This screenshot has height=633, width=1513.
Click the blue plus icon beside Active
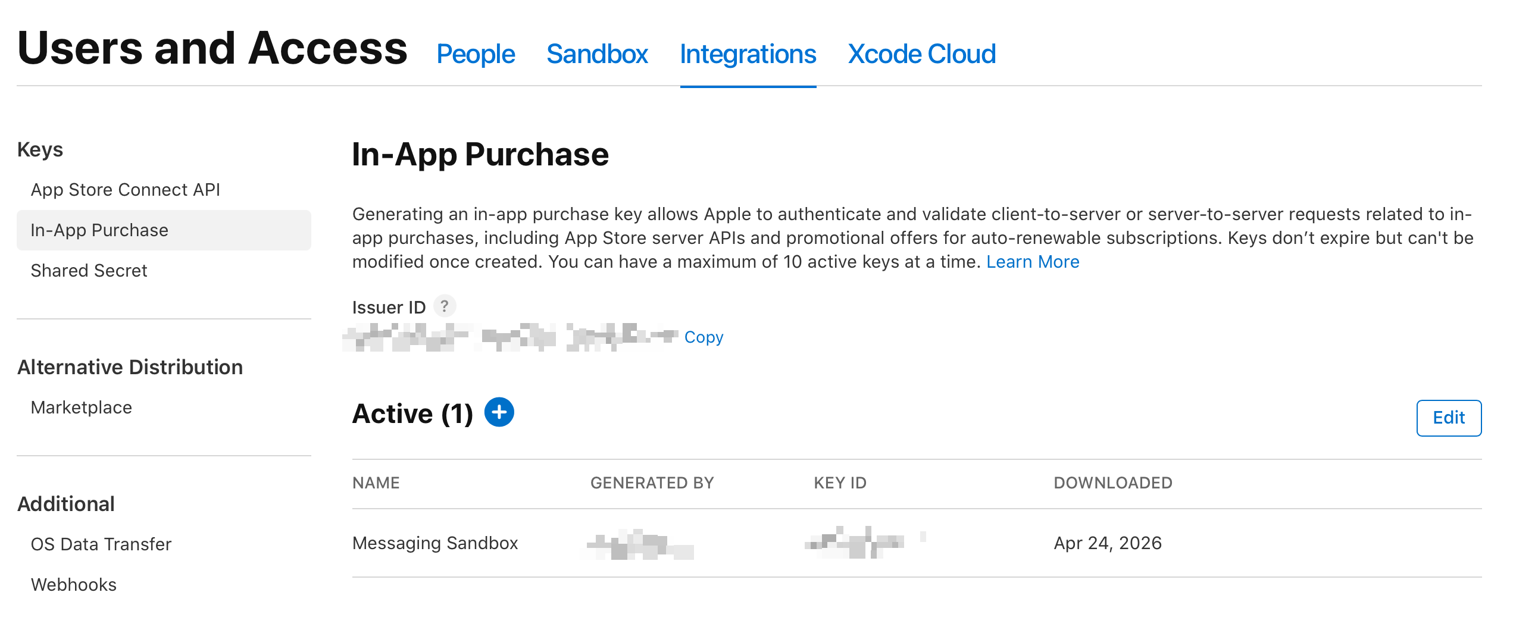pyautogui.click(x=499, y=412)
